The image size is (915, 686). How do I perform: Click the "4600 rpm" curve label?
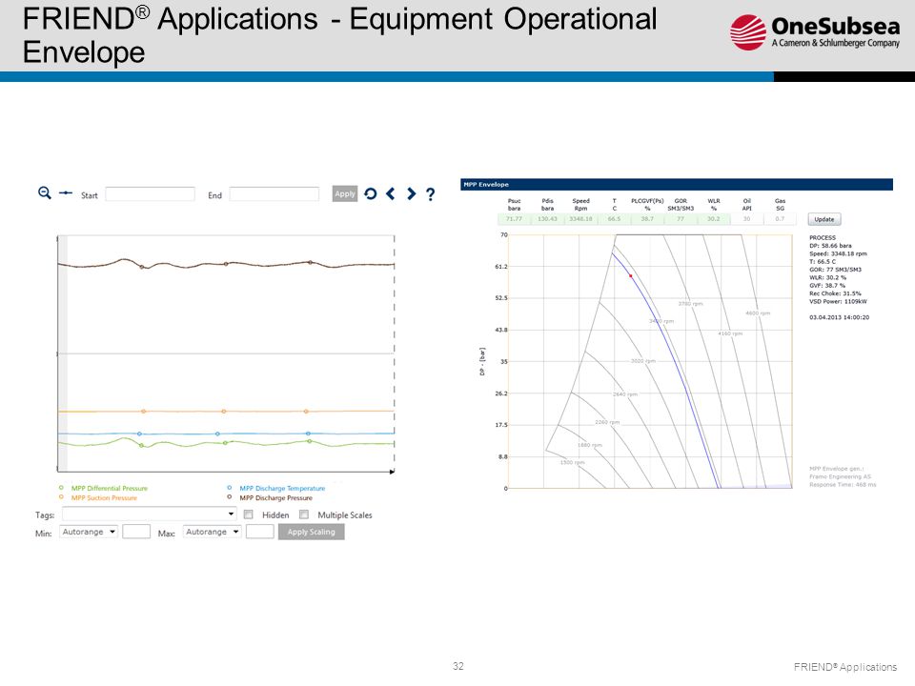(x=758, y=313)
